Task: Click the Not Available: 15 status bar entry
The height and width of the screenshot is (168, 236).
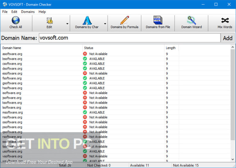Action: pyautogui.click(x=186, y=166)
